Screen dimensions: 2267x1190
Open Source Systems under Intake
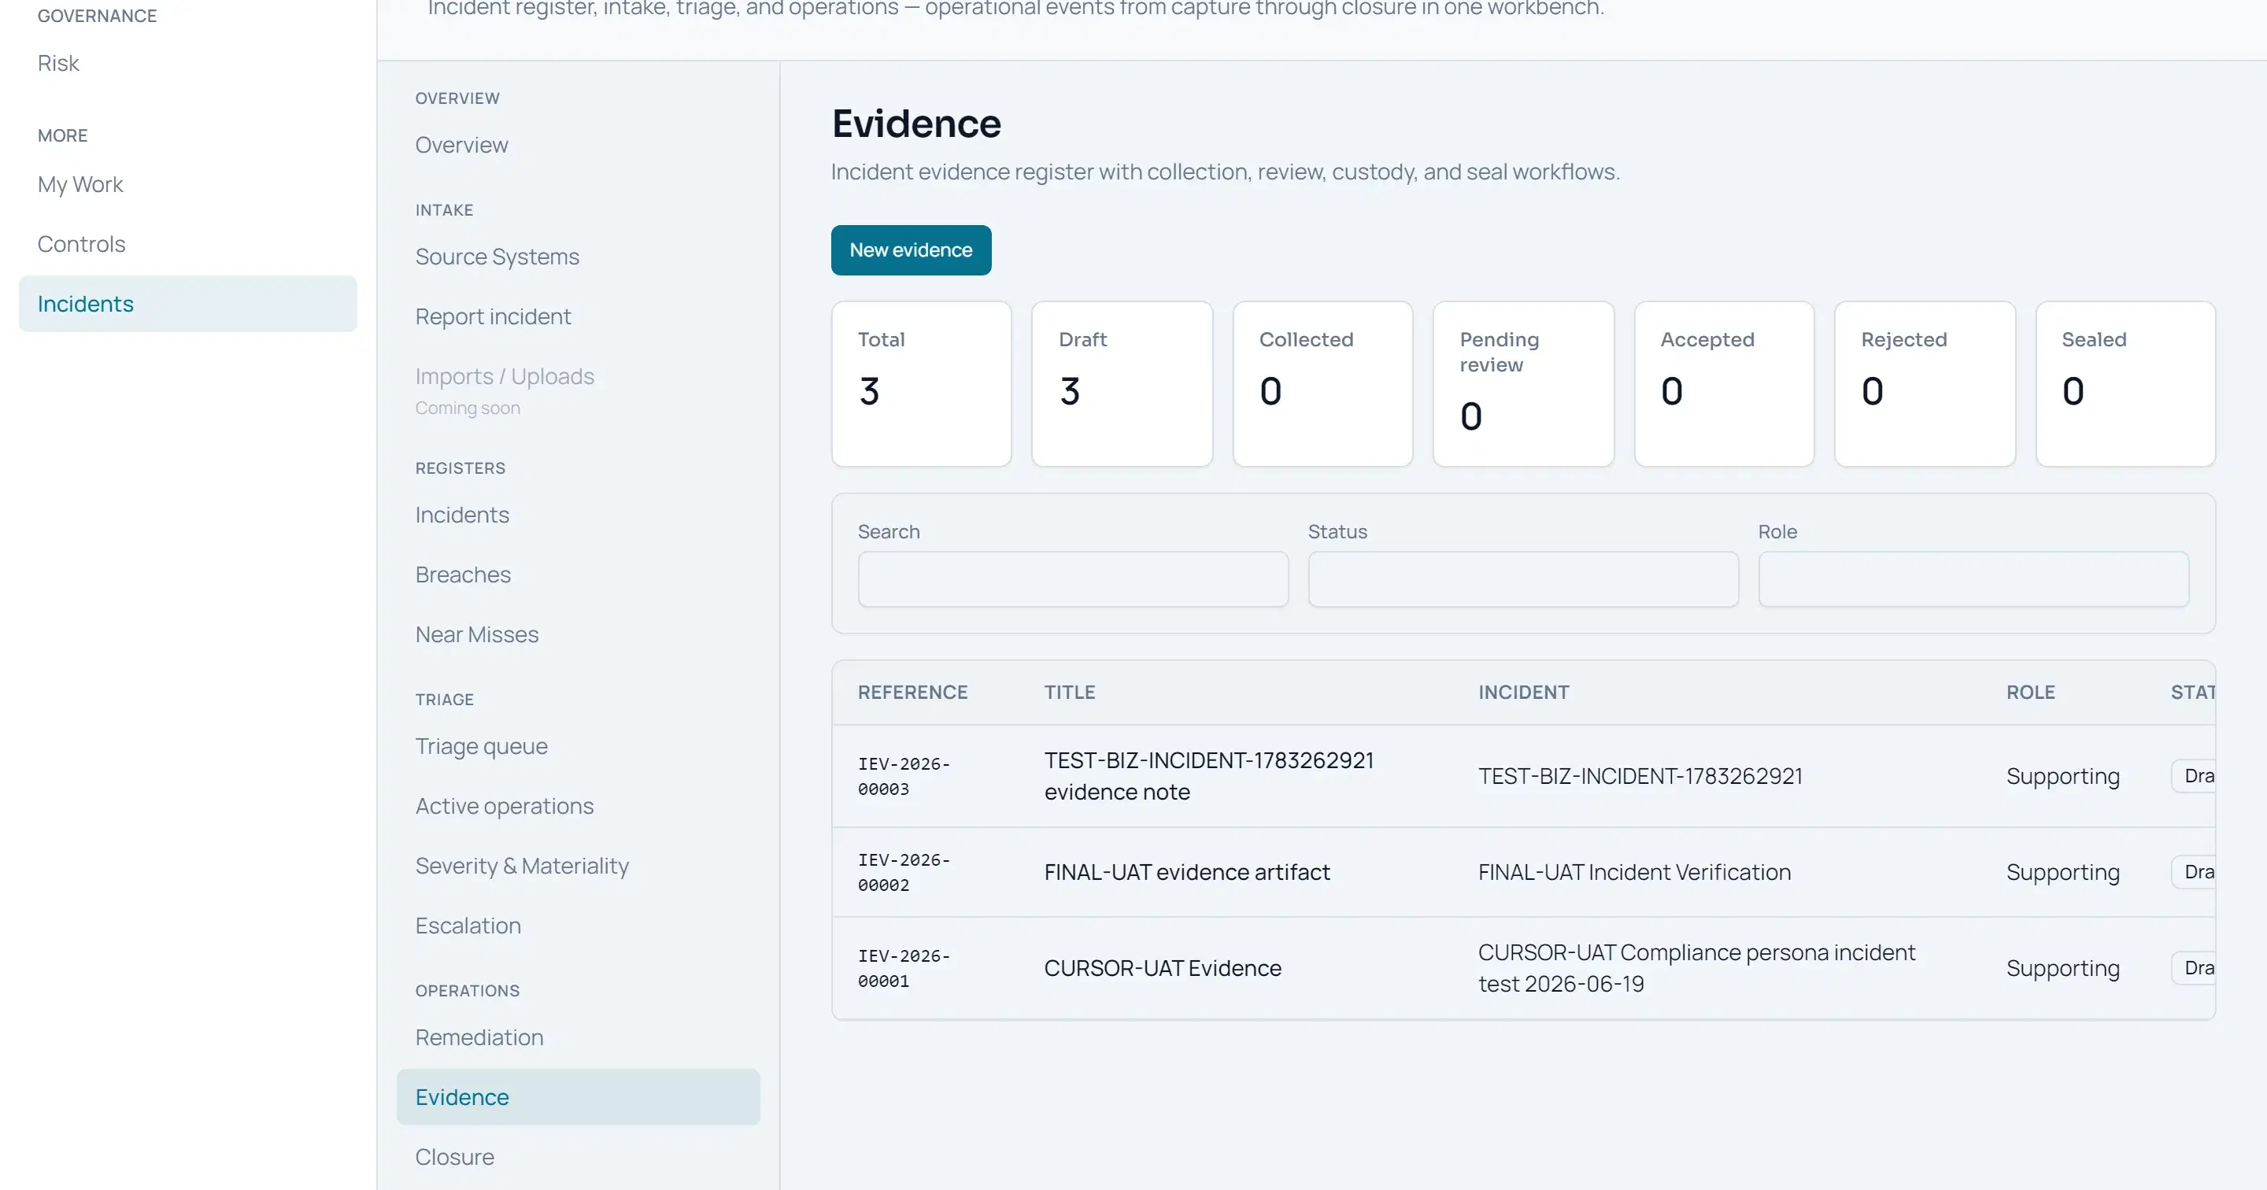tap(497, 256)
